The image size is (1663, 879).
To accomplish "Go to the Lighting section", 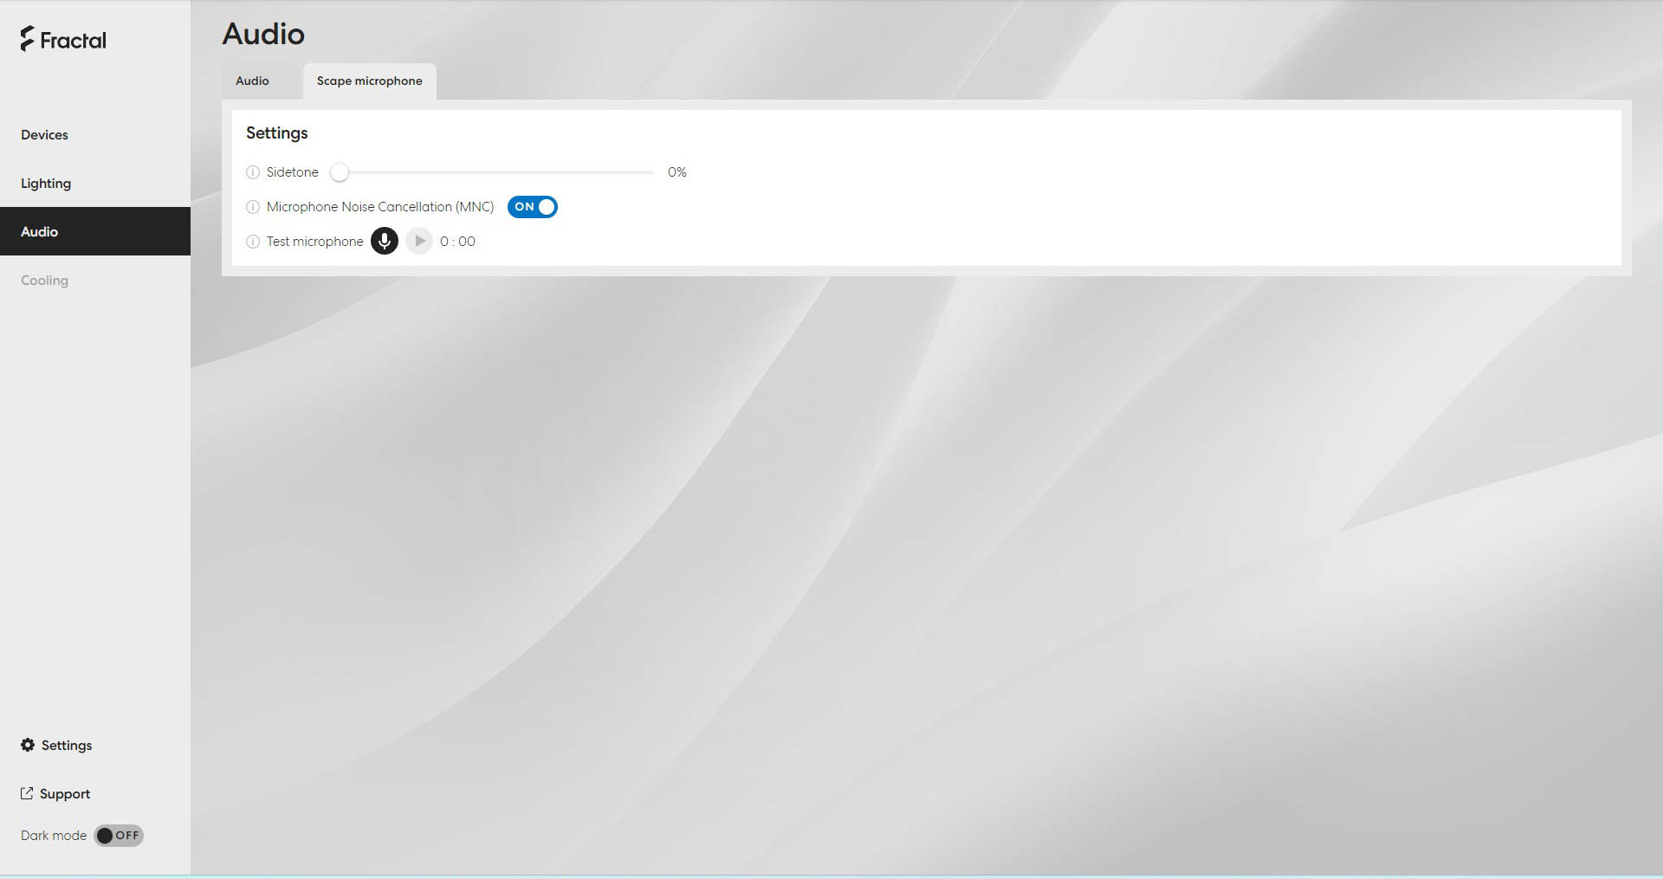I will (46, 183).
